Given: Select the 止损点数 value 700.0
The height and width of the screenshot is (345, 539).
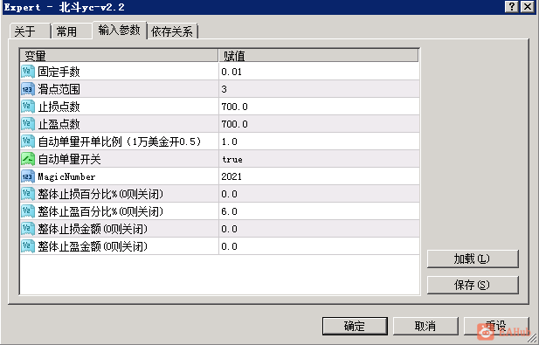Looking at the screenshot, I should (234, 107).
